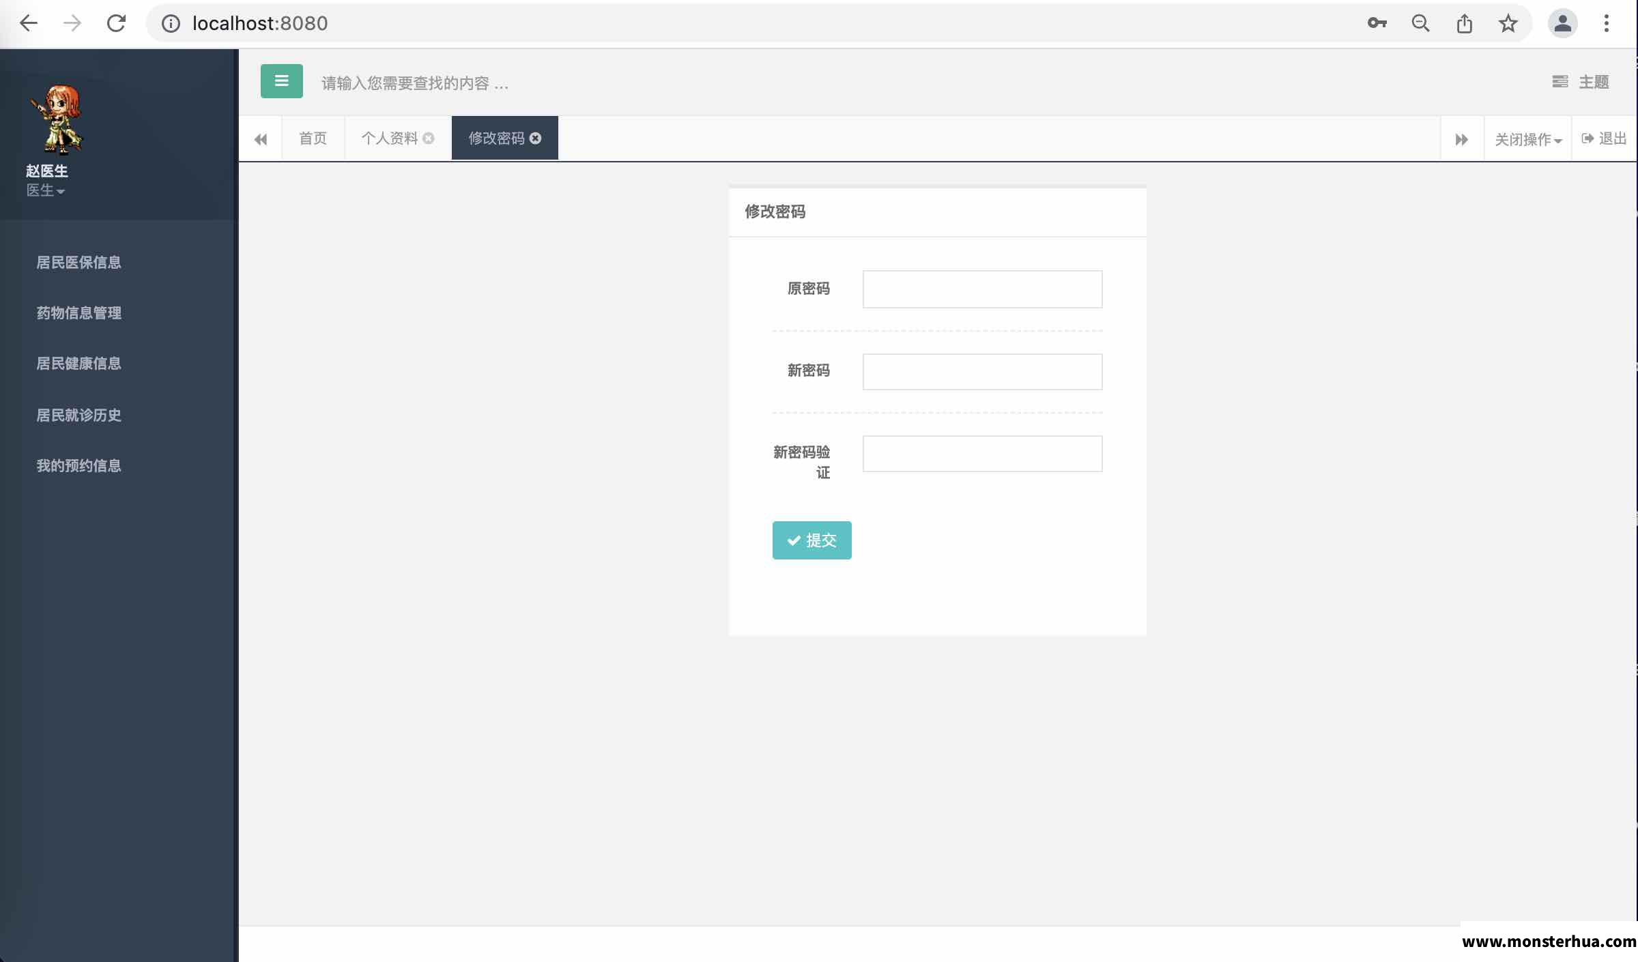Share this page via share icon

point(1465,23)
